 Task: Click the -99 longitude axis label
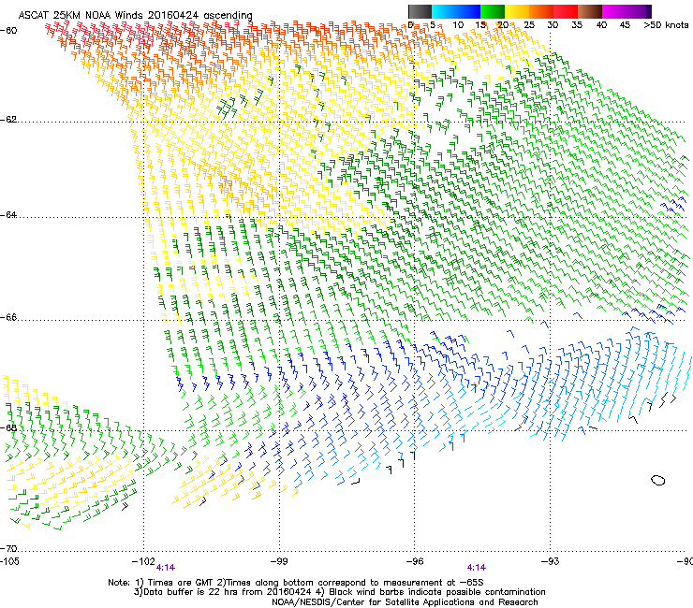click(x=279, y=561)
